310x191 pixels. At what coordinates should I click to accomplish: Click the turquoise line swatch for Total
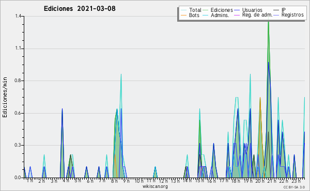[x=183, y=10]
